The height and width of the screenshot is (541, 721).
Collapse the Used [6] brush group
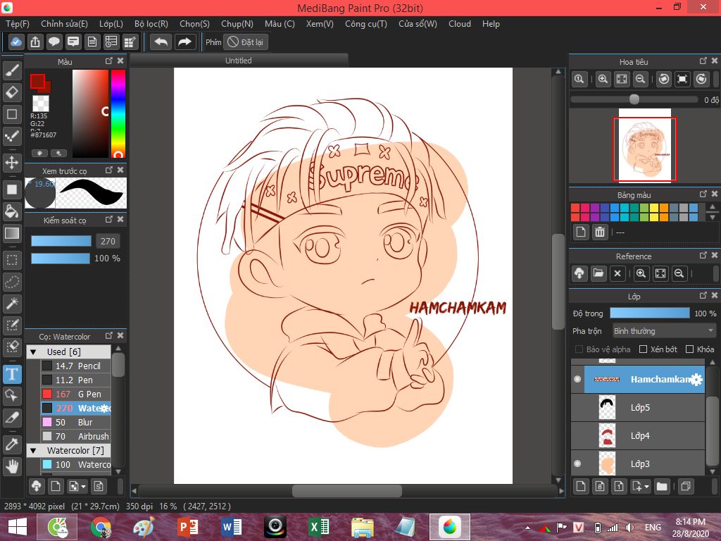33,352
